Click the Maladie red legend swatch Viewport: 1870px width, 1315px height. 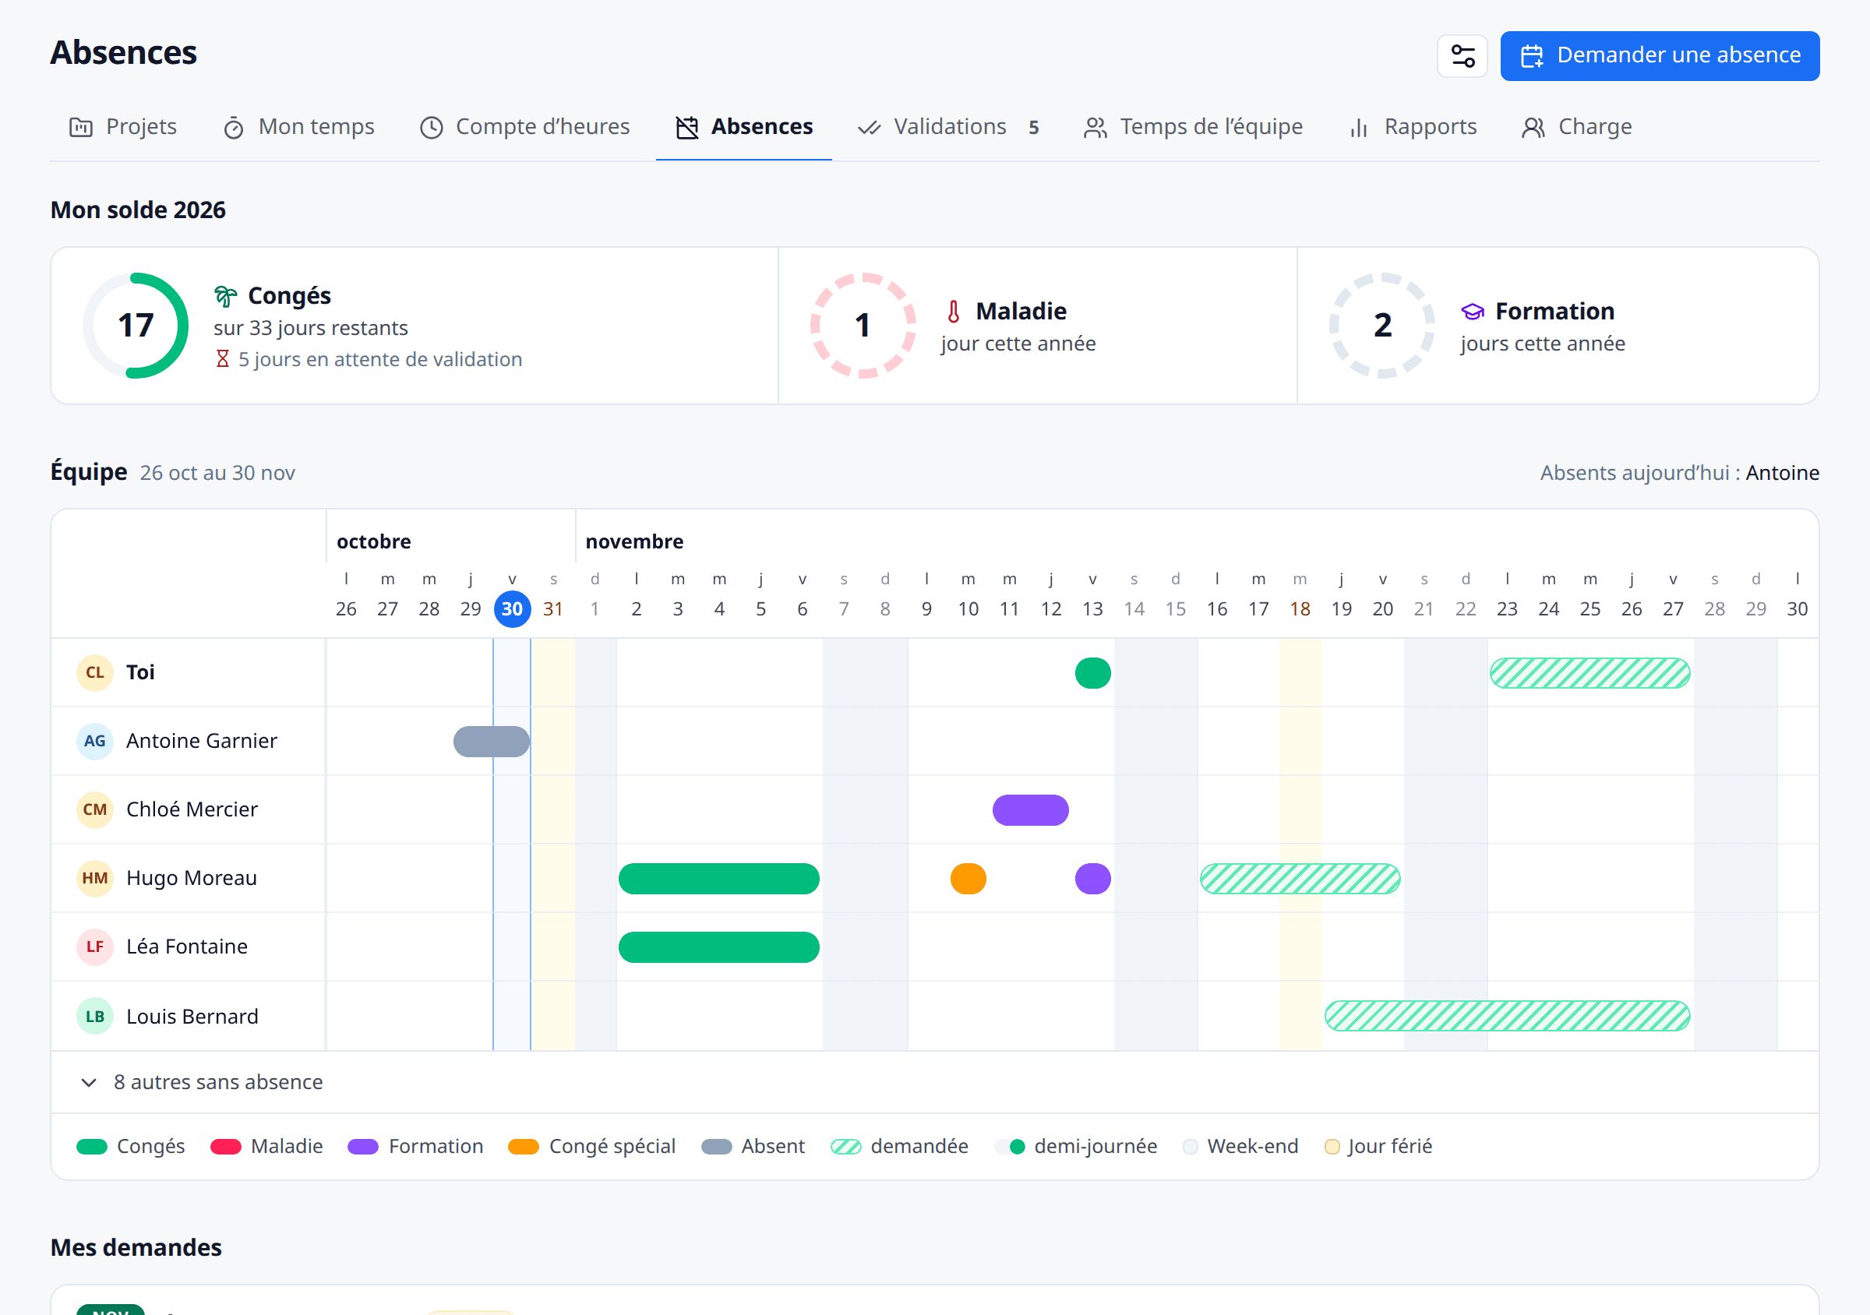click(226, 1147)
